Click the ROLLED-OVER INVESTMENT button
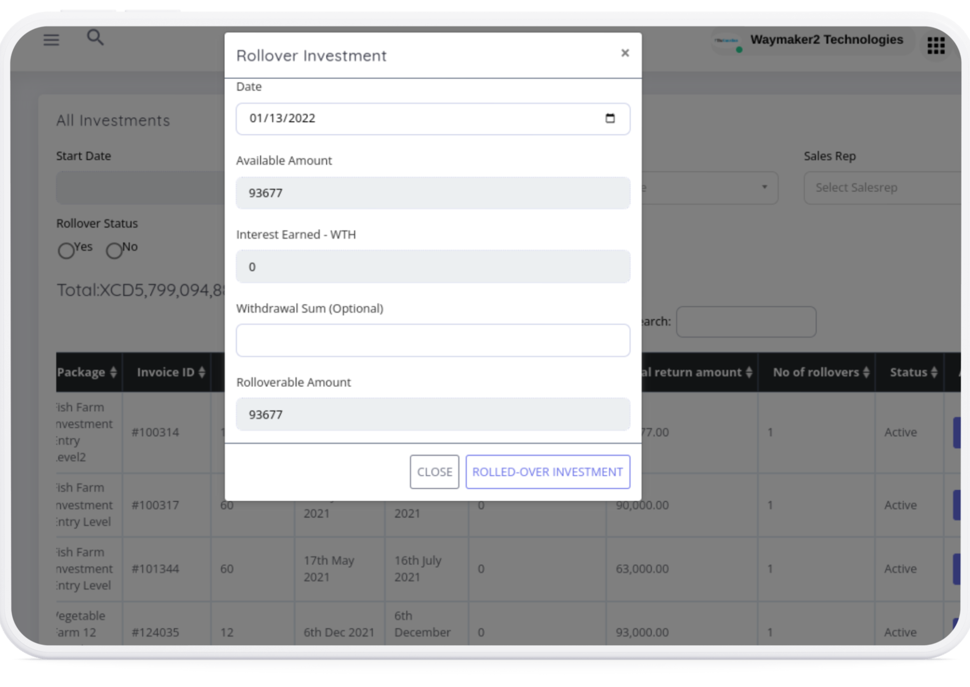This screenshot has width=970, height=687. click(548, 472)
